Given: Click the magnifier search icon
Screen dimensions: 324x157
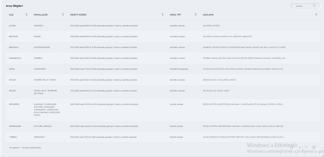Looking at the screenshot, I should [314, 6].
